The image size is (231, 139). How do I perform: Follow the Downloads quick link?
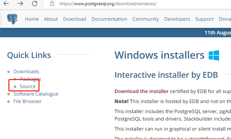[x=26, y=72]
